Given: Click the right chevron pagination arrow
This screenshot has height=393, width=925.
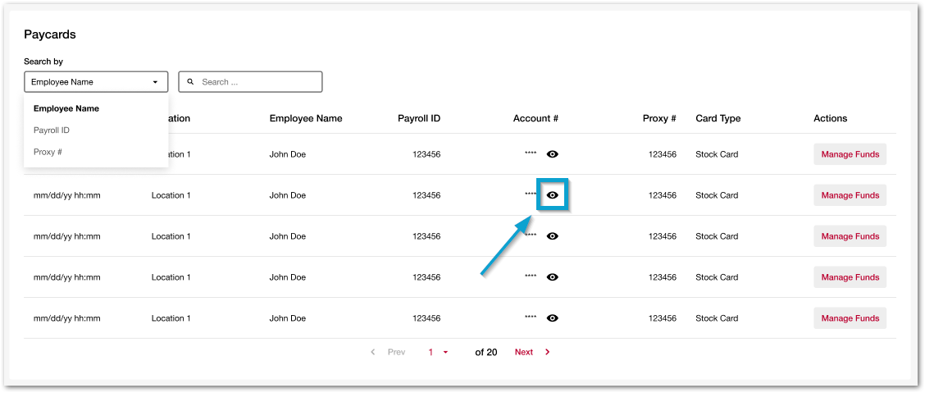Looking at the screenshot, I should pyautogui.click(x=548, y=352).
